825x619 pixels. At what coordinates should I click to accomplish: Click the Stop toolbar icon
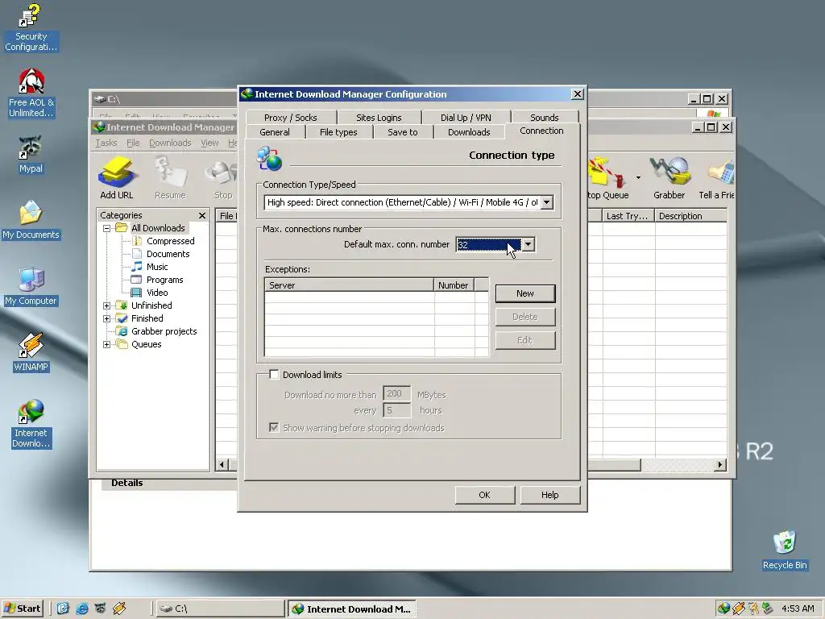223,177
